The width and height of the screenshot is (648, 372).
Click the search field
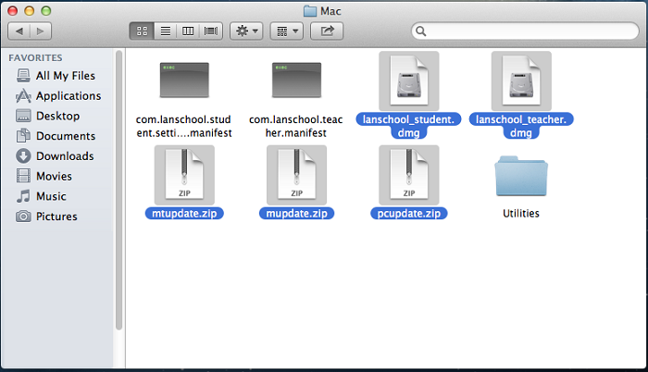tap(525, 31)
